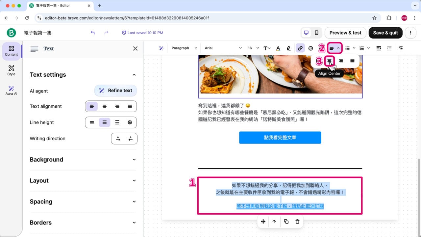Click the Save & quit button
The height and width of the screenshot is (237, 421).
click(x=385, y=33)
